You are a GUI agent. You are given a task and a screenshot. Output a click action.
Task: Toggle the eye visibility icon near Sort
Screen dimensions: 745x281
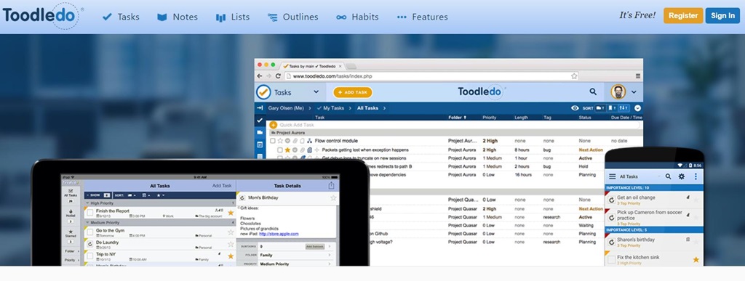click(x=575, y=108)
